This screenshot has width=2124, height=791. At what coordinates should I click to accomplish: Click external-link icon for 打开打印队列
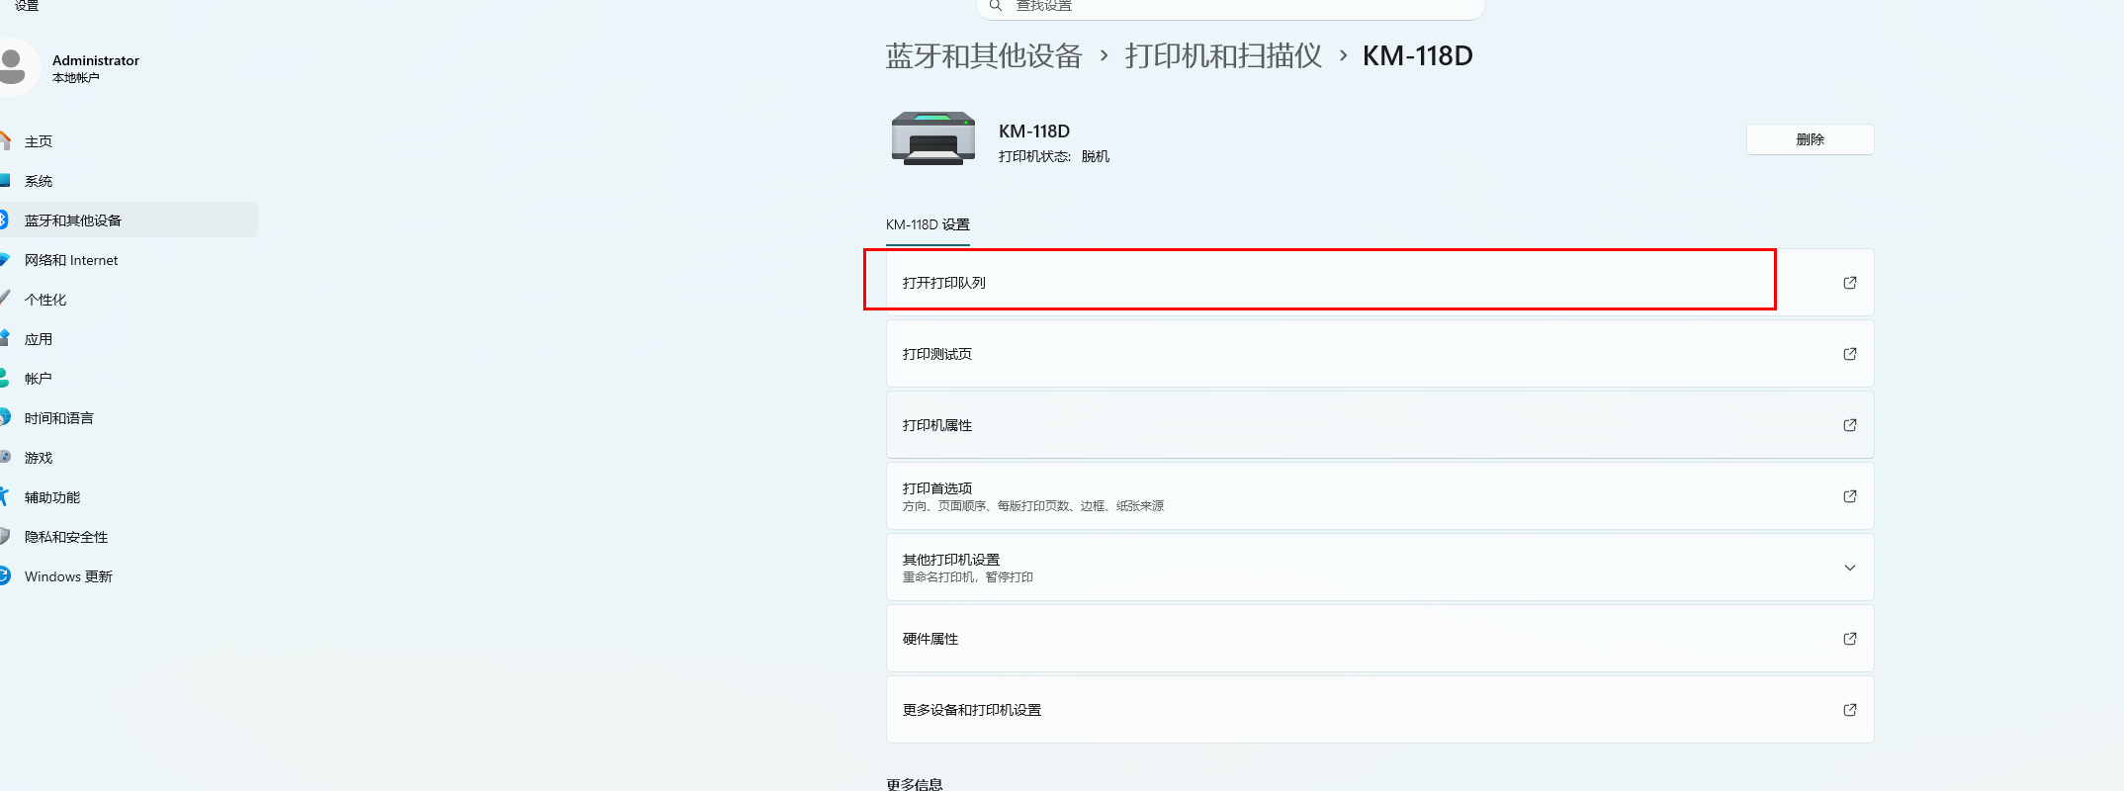1850,283
